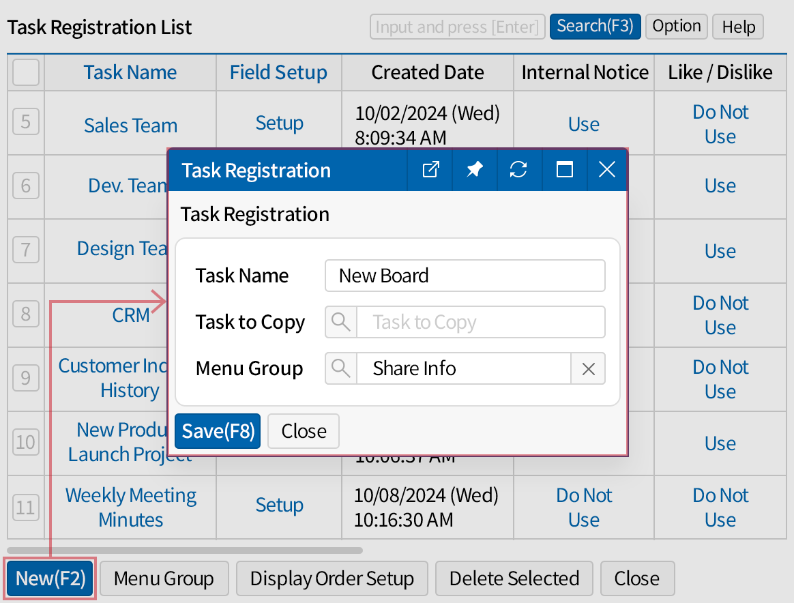Select the checkbox for row 8

(x=25, y=314)
